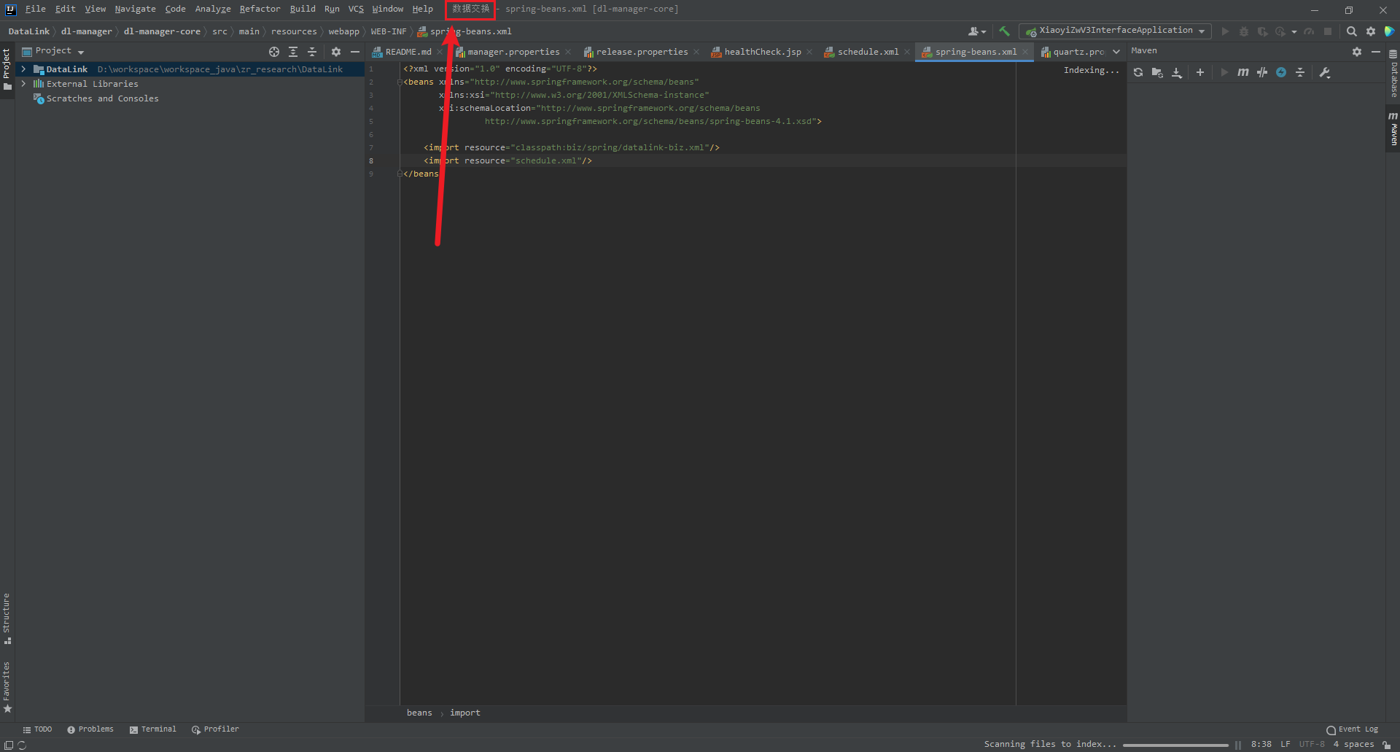
Task: Open profiler run options dropdown arrow
Action: (x=1294, y=31)
